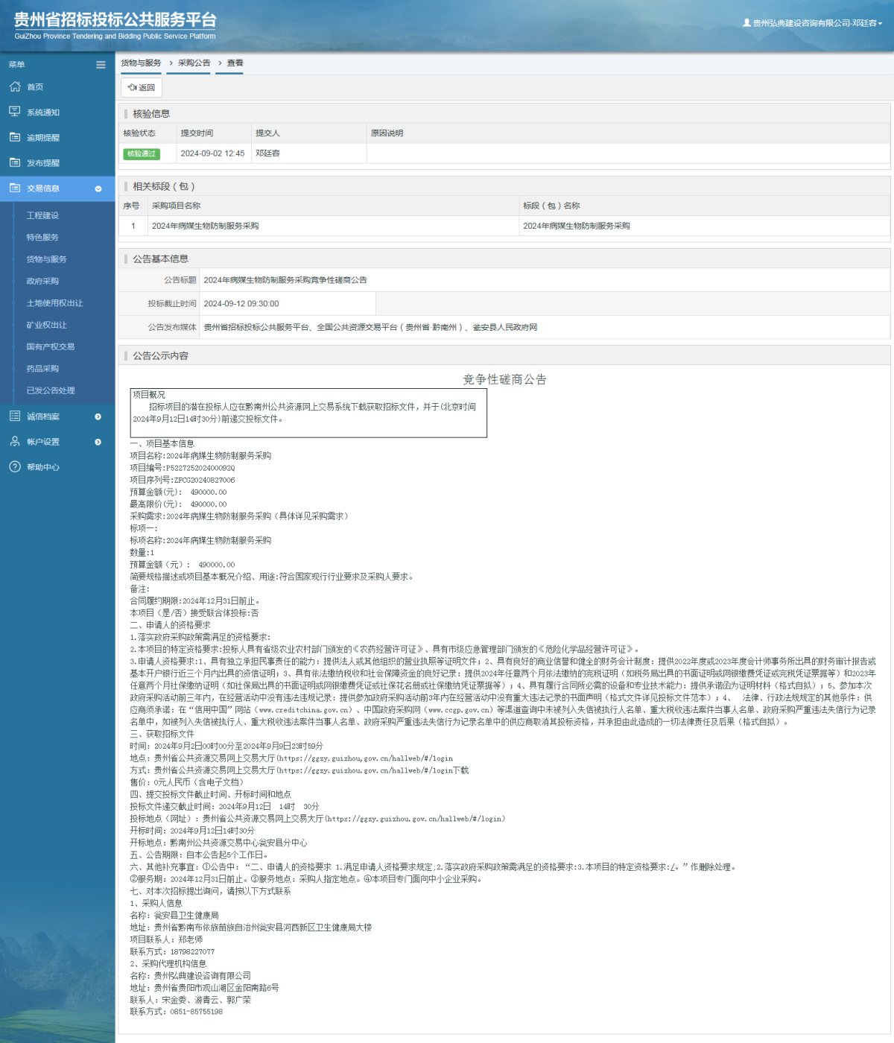
Task: Open 逾期提醒 in the sidebar
Action: 43,138
